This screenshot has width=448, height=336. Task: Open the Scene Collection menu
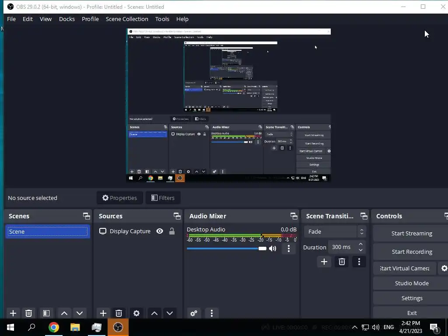click(x=127, y=19)
